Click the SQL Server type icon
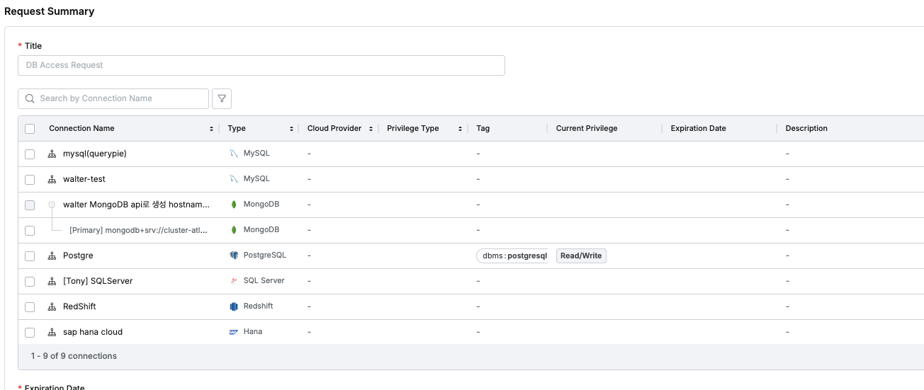The height and width of the screenshot is (390, 924). (234, 281)
